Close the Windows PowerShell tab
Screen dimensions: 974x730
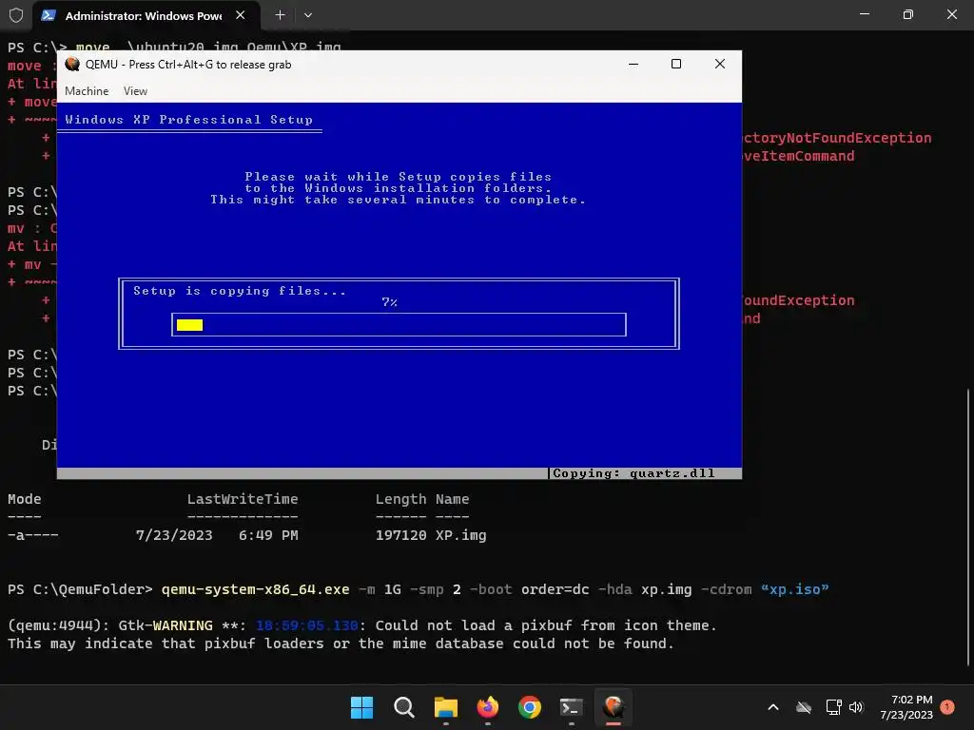[241, 15]
